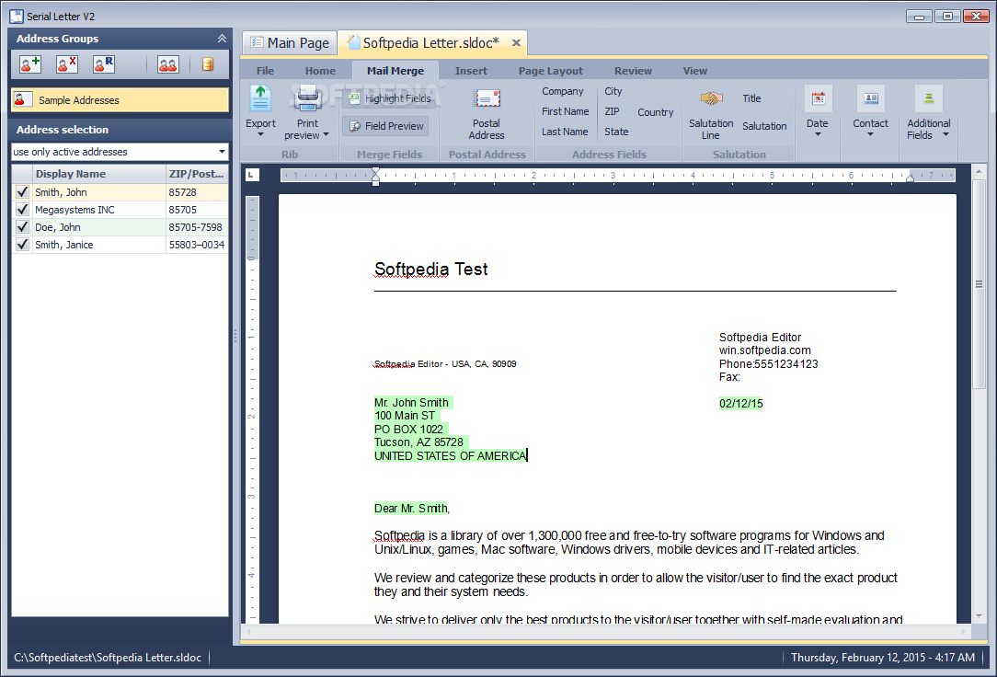Select the Sample Addresses group
Screen dimensions: 997x677
(x=120, y=99)
